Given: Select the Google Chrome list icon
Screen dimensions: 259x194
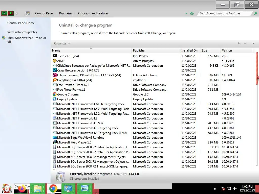Looking at the screenshot, I should tap(55, 94).
